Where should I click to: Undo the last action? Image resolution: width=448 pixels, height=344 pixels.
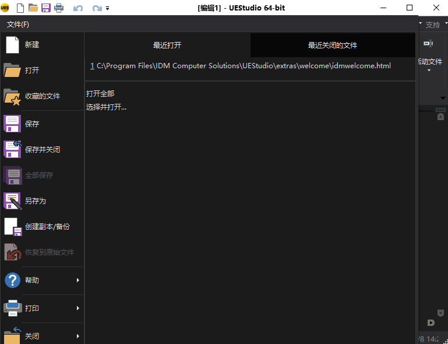(x=77, y=8)
